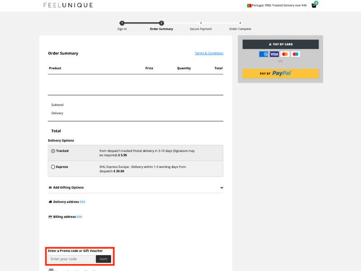Click the Tracked delivery price € 5.95
This screenshot has width=361, height=271.
122,155
